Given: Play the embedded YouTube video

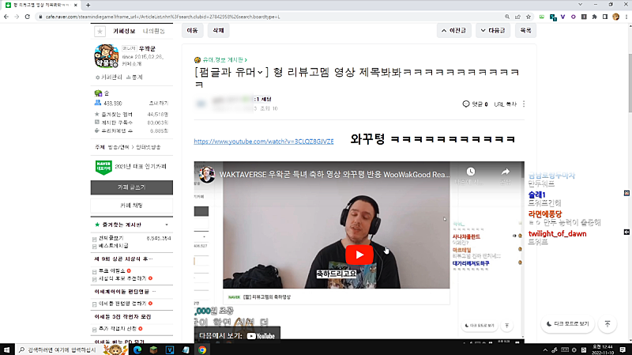Looking at the screenshot, I should point(359,255).
